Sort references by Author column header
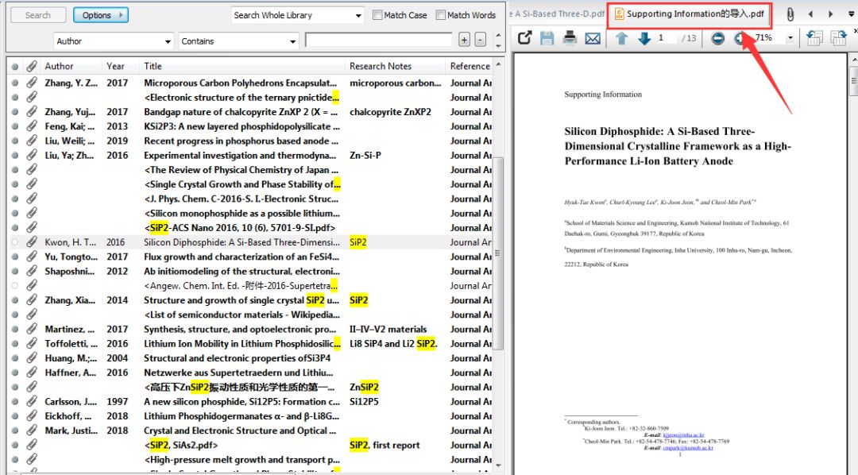 pos(71,66)
